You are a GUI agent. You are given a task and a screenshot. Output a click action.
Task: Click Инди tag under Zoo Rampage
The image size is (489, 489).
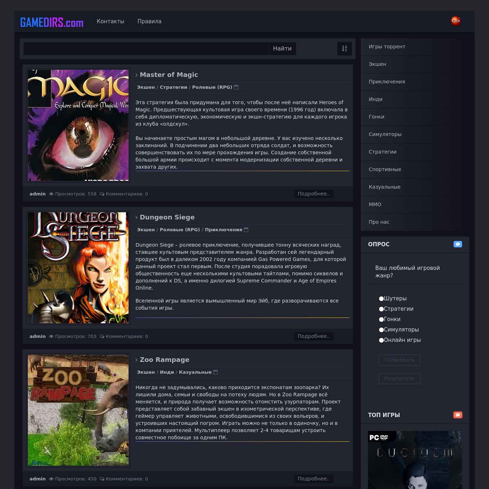coord(167,372)
